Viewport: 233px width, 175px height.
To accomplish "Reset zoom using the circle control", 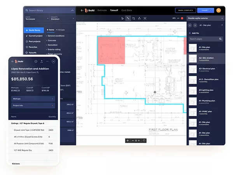I will coord(136,141).
